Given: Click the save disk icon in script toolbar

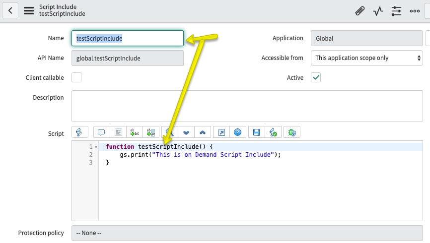Looking at the screenshot, I should tap(256, 132).
